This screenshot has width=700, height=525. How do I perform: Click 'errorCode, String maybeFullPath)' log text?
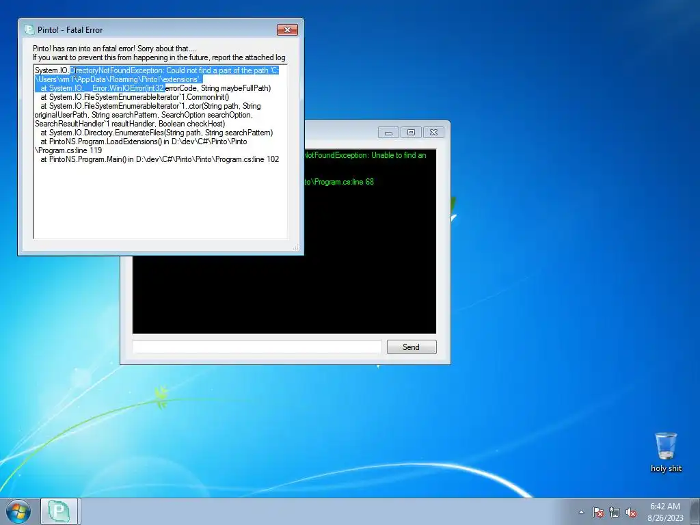pyautogui.click(x=218, y=88)
